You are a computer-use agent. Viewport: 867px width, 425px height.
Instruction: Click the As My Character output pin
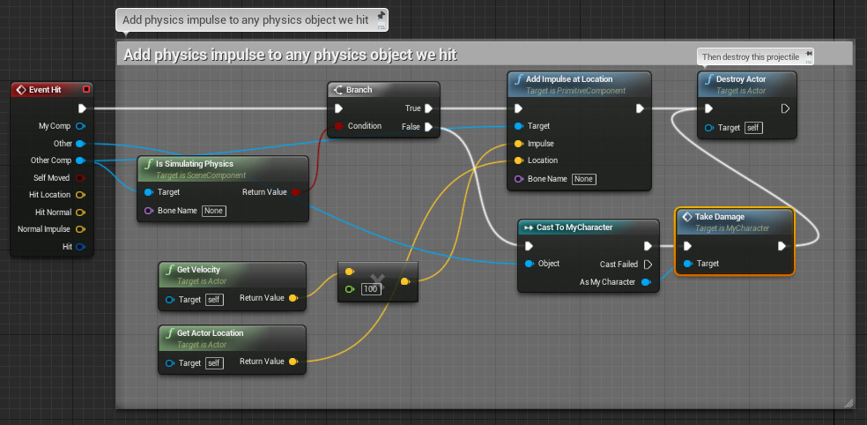(x=645, y=282)
